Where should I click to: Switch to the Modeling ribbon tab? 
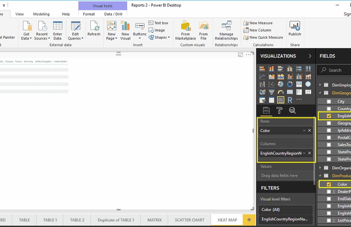pyautogui.click(x=41, y=14)
